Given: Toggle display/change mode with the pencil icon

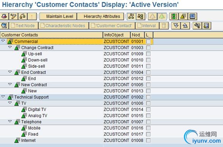Looking at the screenshot, I should 14,16.
